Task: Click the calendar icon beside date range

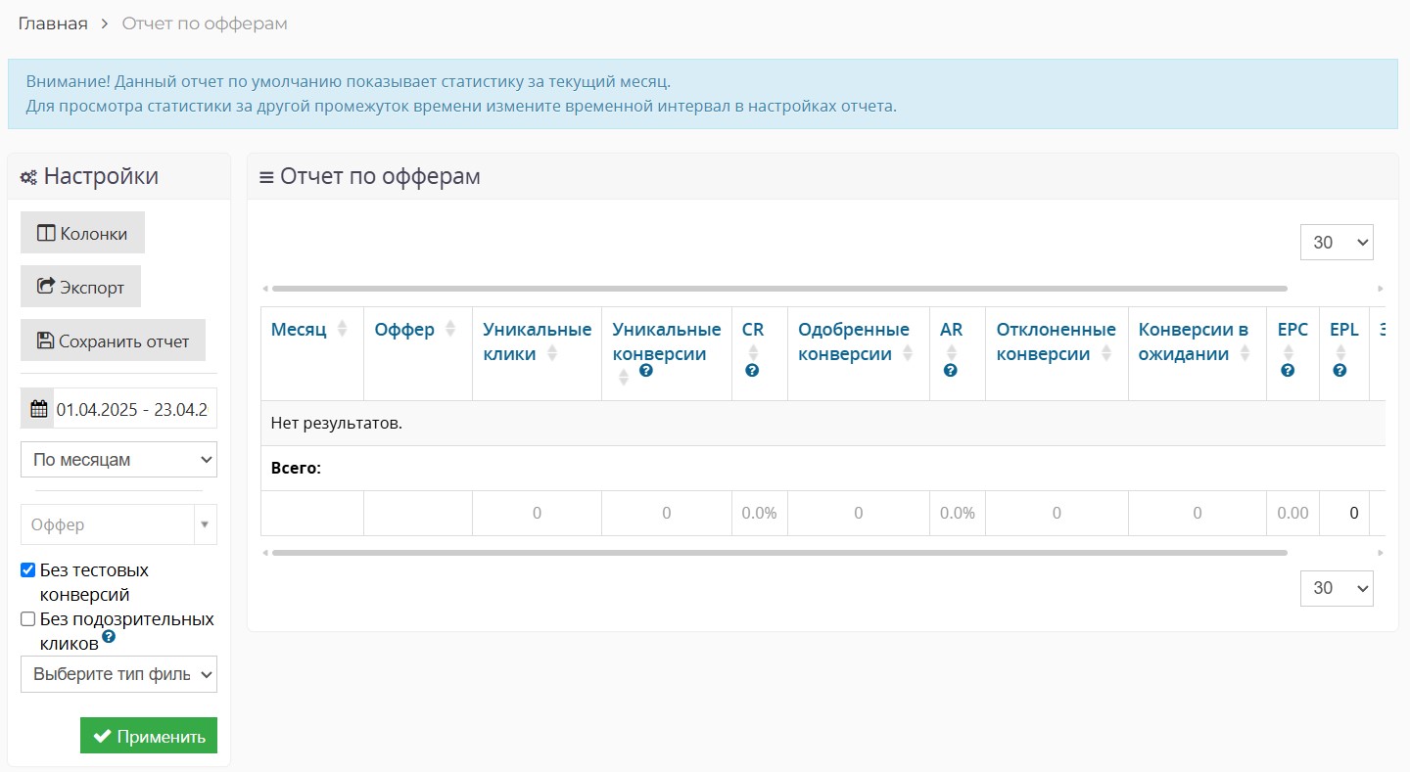Action: [x=37, y=409]
